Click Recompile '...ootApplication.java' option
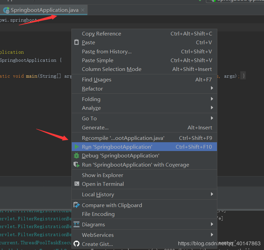This screenshot has width=264, height=250. click(123, 138)
